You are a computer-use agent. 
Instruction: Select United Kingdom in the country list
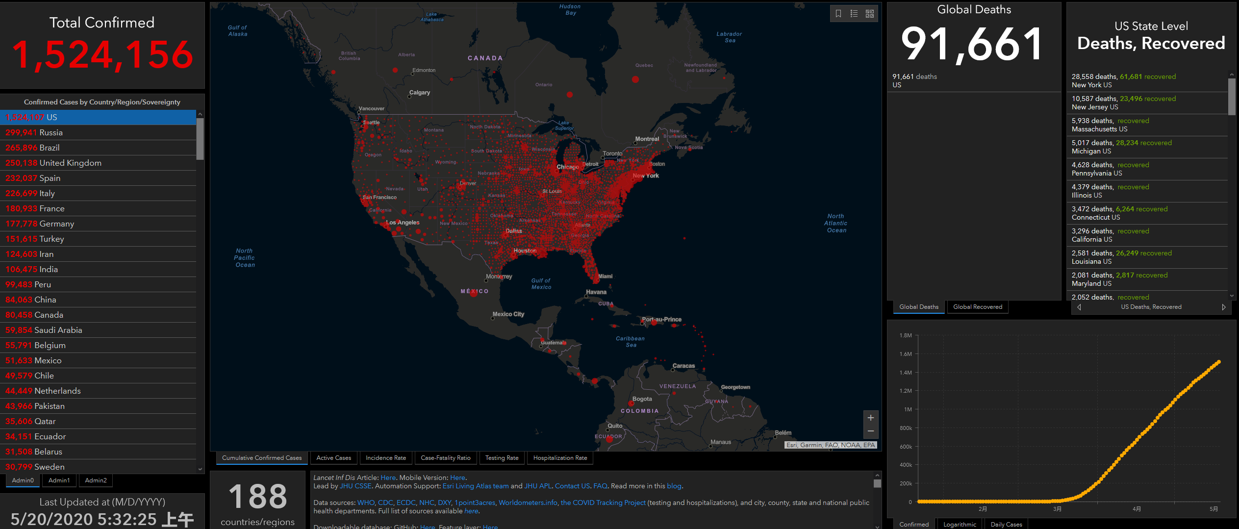click(98, 163)
